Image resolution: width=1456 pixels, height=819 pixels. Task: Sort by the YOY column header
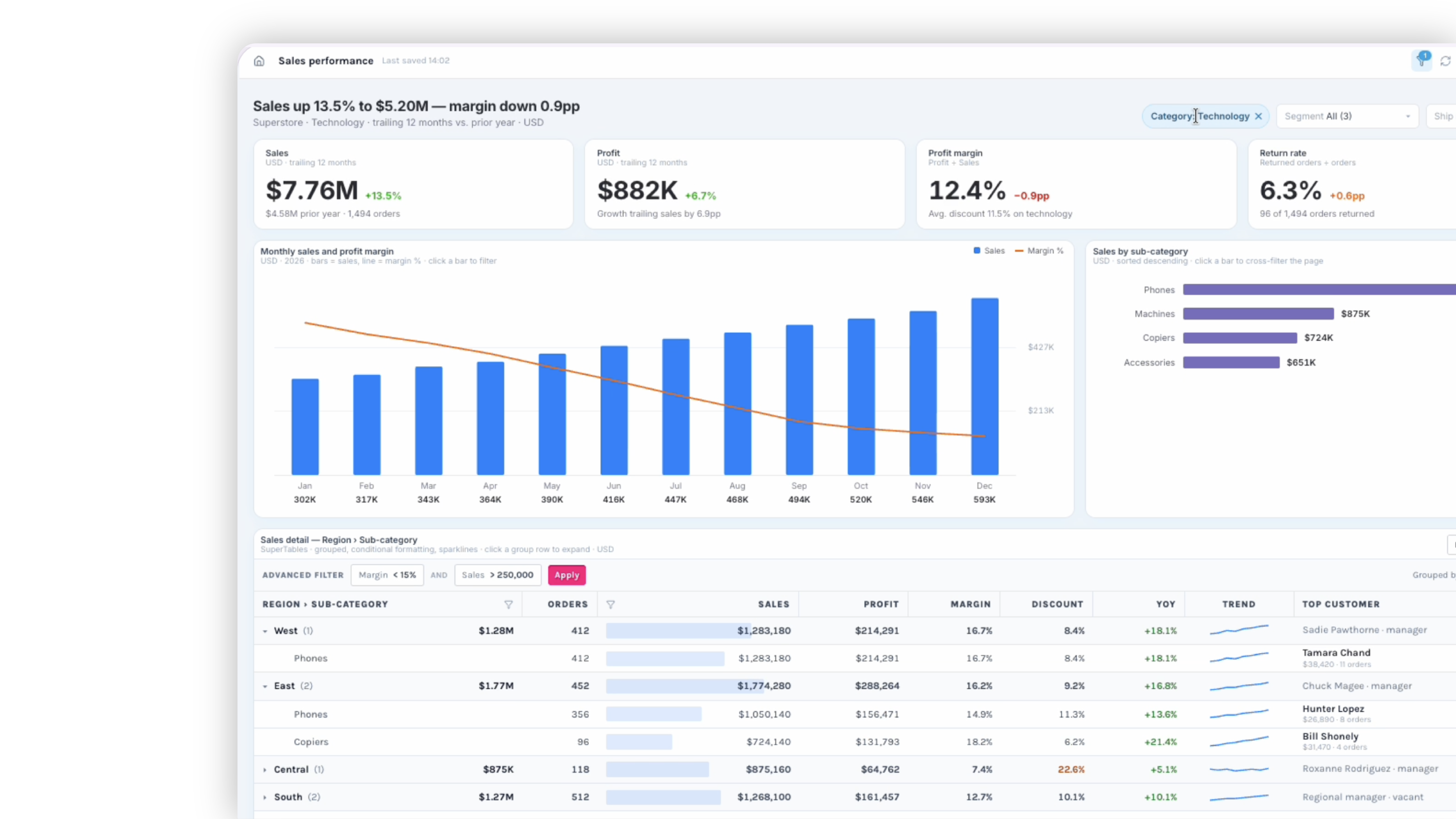coord(1165,605)
